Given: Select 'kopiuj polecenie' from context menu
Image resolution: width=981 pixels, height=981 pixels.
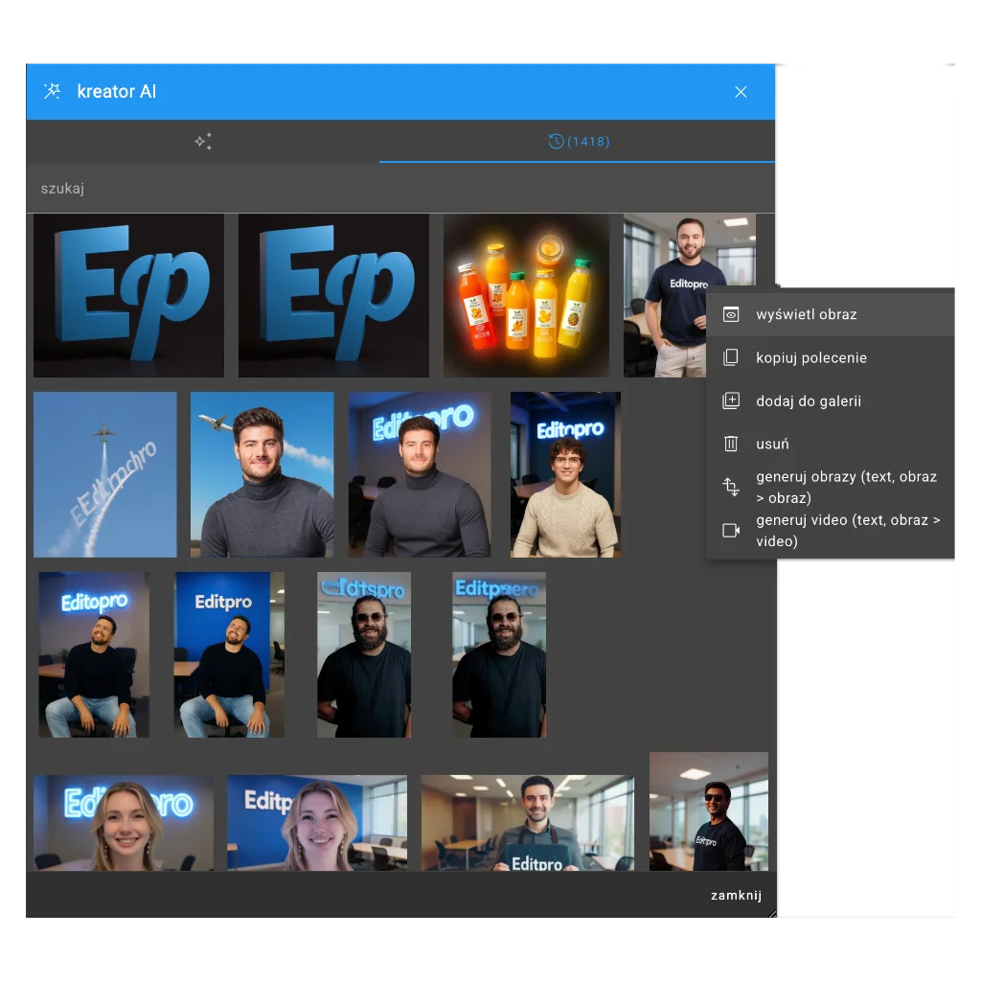Looking at the screenshot, I should point(810,357).
